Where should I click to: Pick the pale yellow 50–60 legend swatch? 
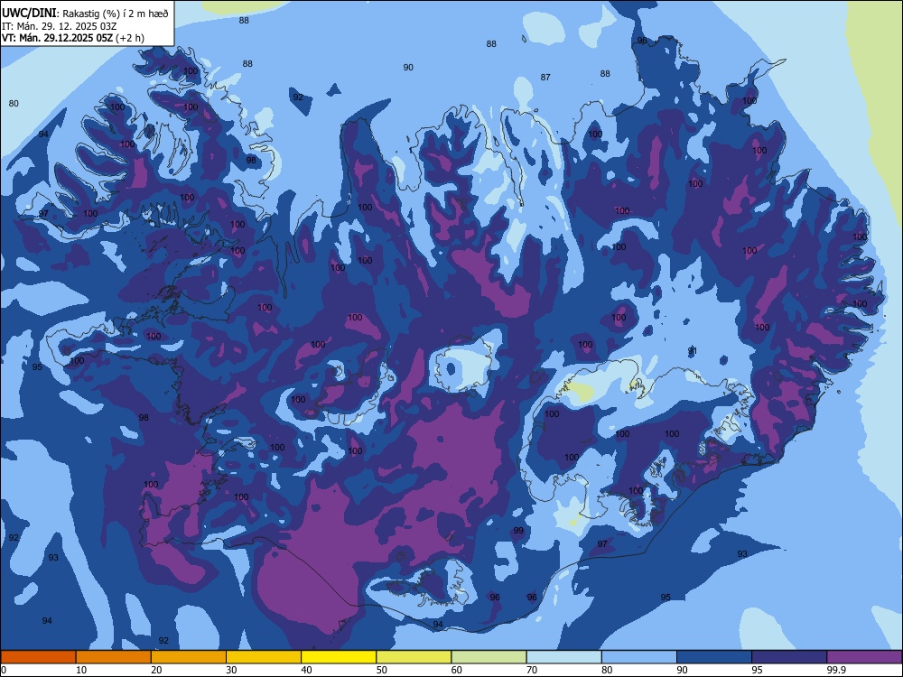[414, 657]
